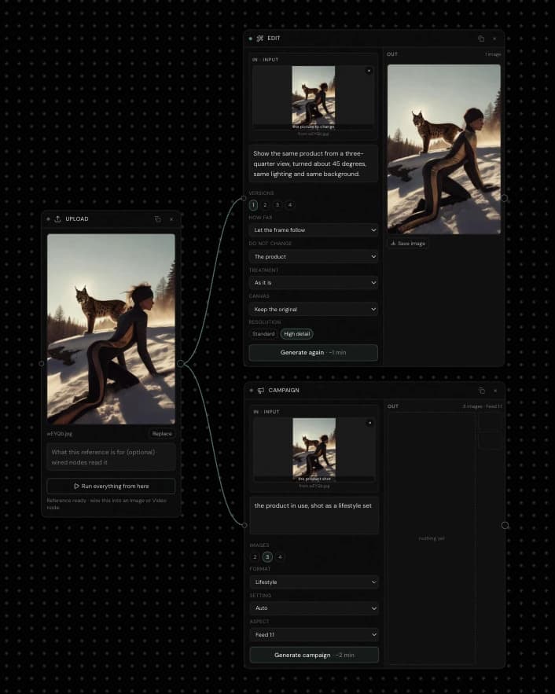The height and width of the screenshot is (694, 555).
Task: Set campaign images to 2
Action: 255,556
